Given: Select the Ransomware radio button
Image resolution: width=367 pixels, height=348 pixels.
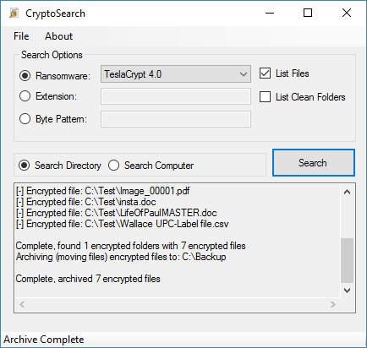Looking at the screenshot, I should click(25, 75).
